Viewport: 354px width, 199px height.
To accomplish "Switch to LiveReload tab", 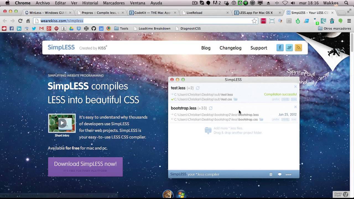I will [205, 13].
